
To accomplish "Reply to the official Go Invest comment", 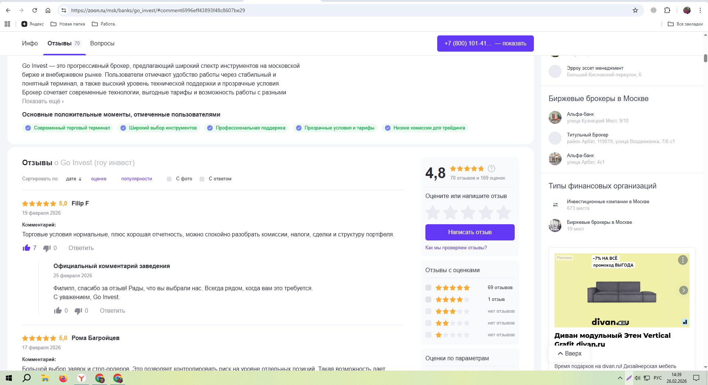I will click(x=113, y=311).
